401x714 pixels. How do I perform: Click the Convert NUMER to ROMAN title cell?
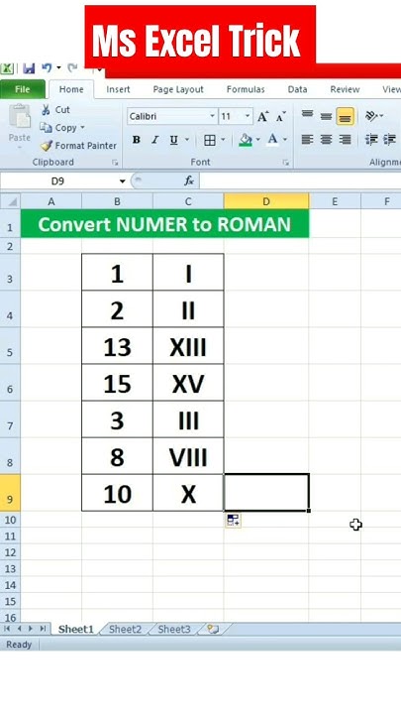[x=164, y=223]
